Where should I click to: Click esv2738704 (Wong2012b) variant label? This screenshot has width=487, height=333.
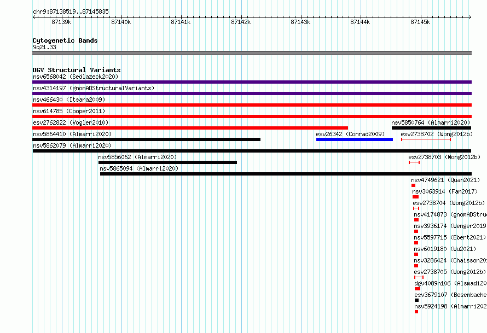point(449,203)
